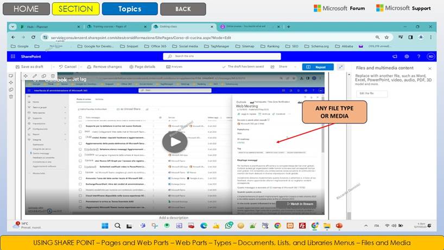Screen dimensions: 444x250
Task: Switch to the Hub - Planner tab
Action: coord(49,27)
